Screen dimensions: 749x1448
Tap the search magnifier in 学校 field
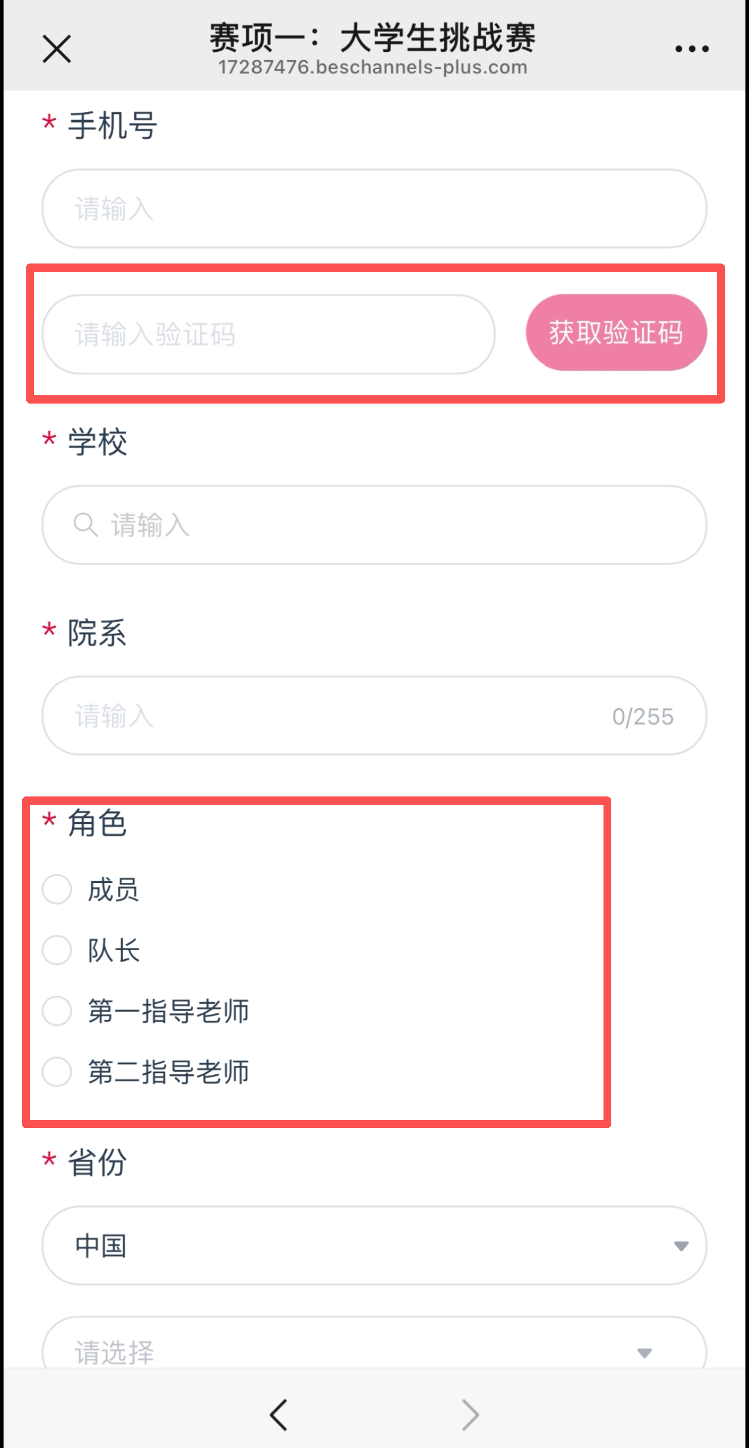point(85,525)
